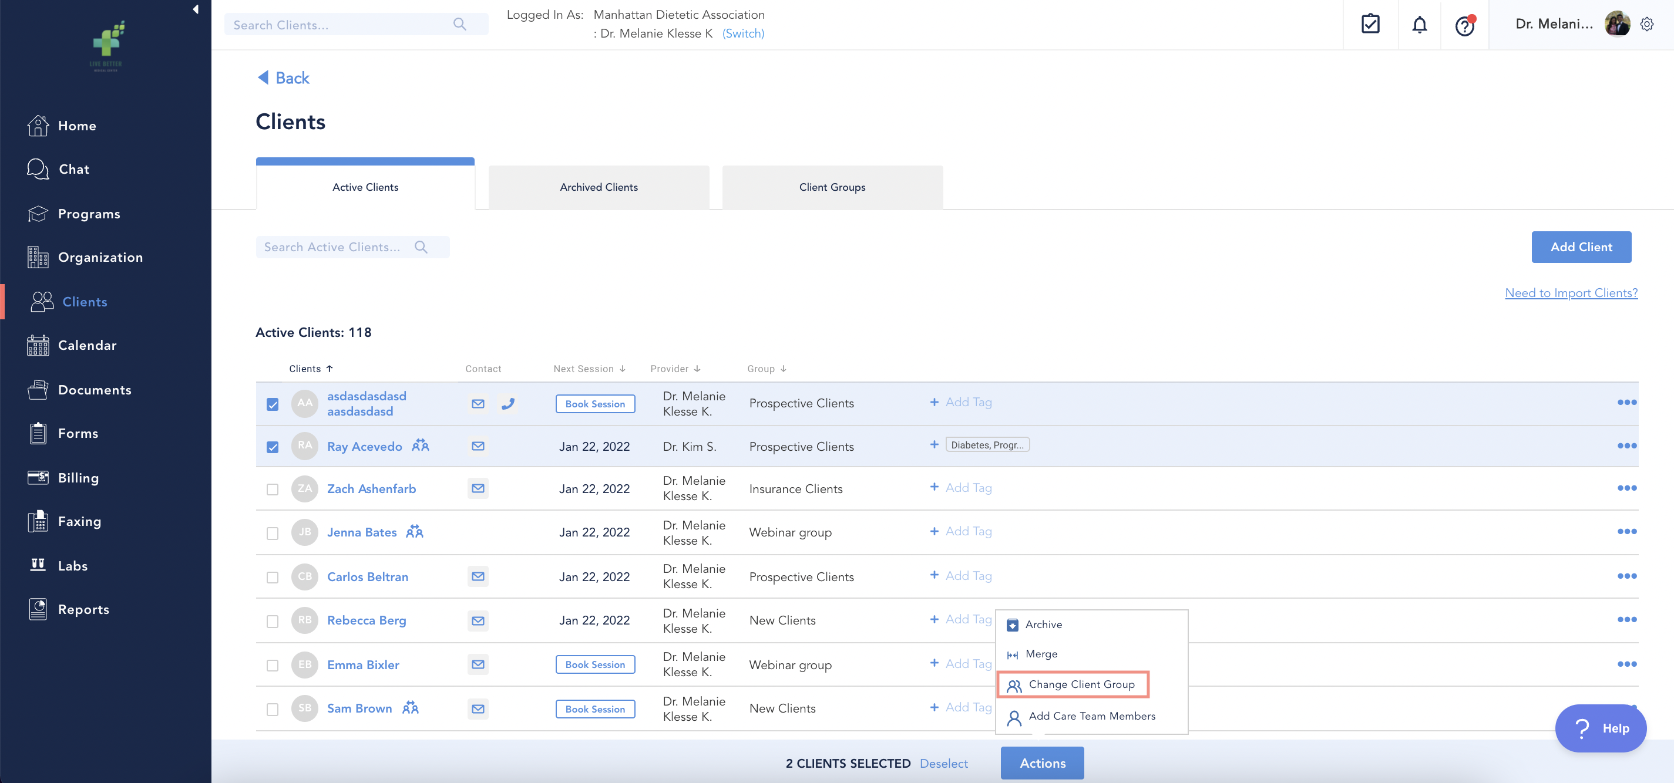Uncheck the Ray Acevedo checkbox
The width and height of the screenshot is (1674, 783).
[273, 447]
